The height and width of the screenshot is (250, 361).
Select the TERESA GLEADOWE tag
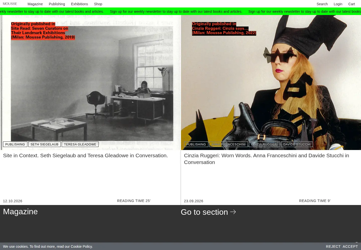tap(80, 144)
